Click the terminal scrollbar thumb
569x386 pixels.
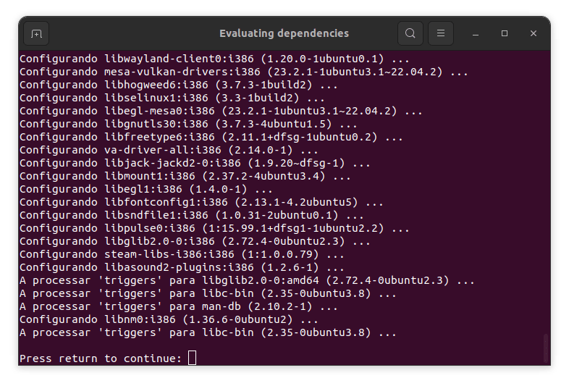point(546,348)
